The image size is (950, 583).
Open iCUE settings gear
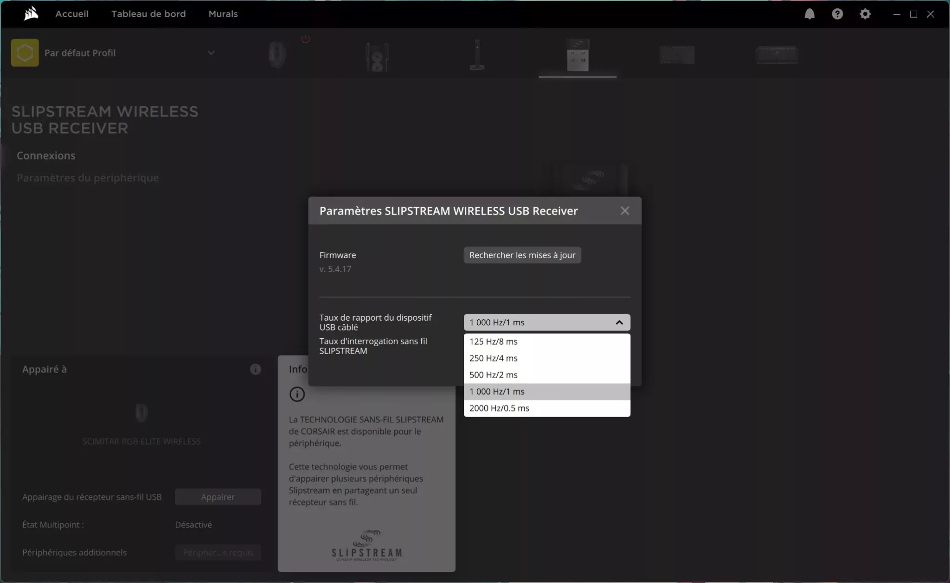(865, 14)
